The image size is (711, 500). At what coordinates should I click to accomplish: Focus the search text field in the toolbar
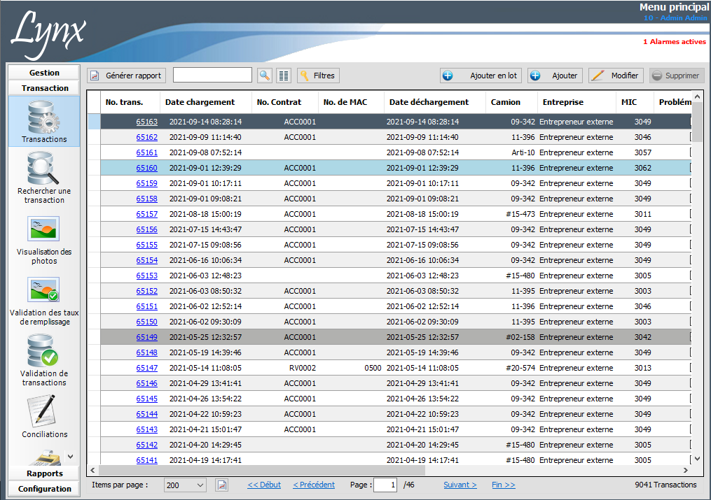(x=212, y=75)
